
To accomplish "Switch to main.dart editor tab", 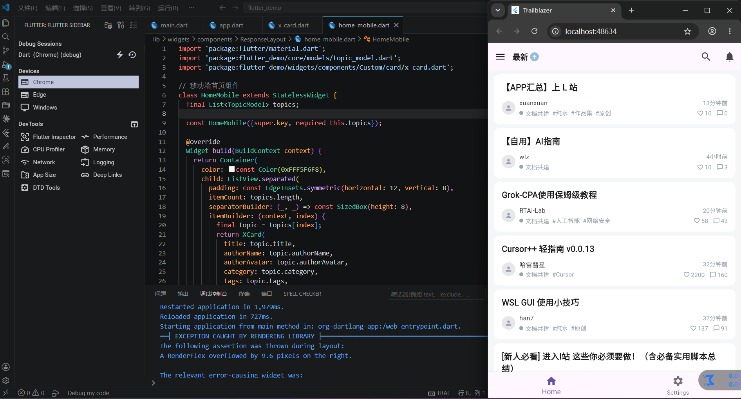I will [174, 25].
